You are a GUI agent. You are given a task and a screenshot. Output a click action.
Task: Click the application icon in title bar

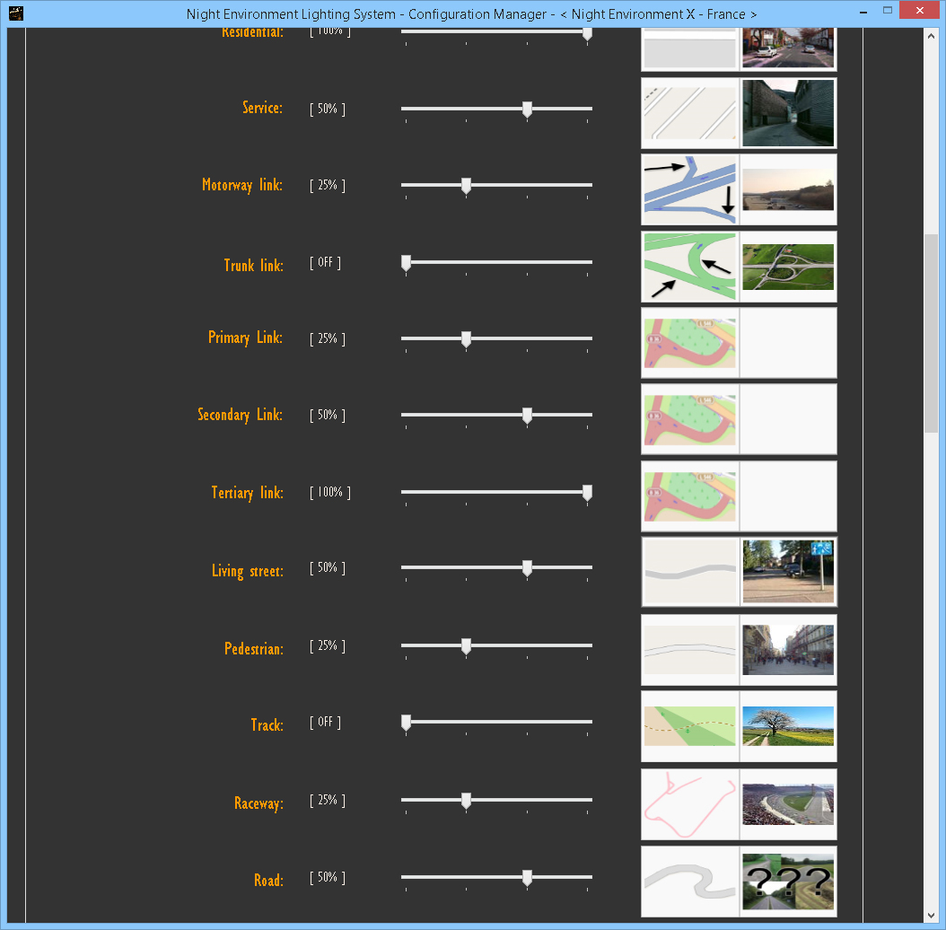(16, 13)
